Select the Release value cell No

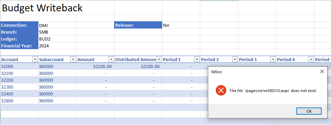tap(181, 25)
